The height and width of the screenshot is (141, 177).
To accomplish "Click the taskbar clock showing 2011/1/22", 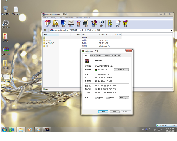I will pyautogui.click(x=170, y=130).
